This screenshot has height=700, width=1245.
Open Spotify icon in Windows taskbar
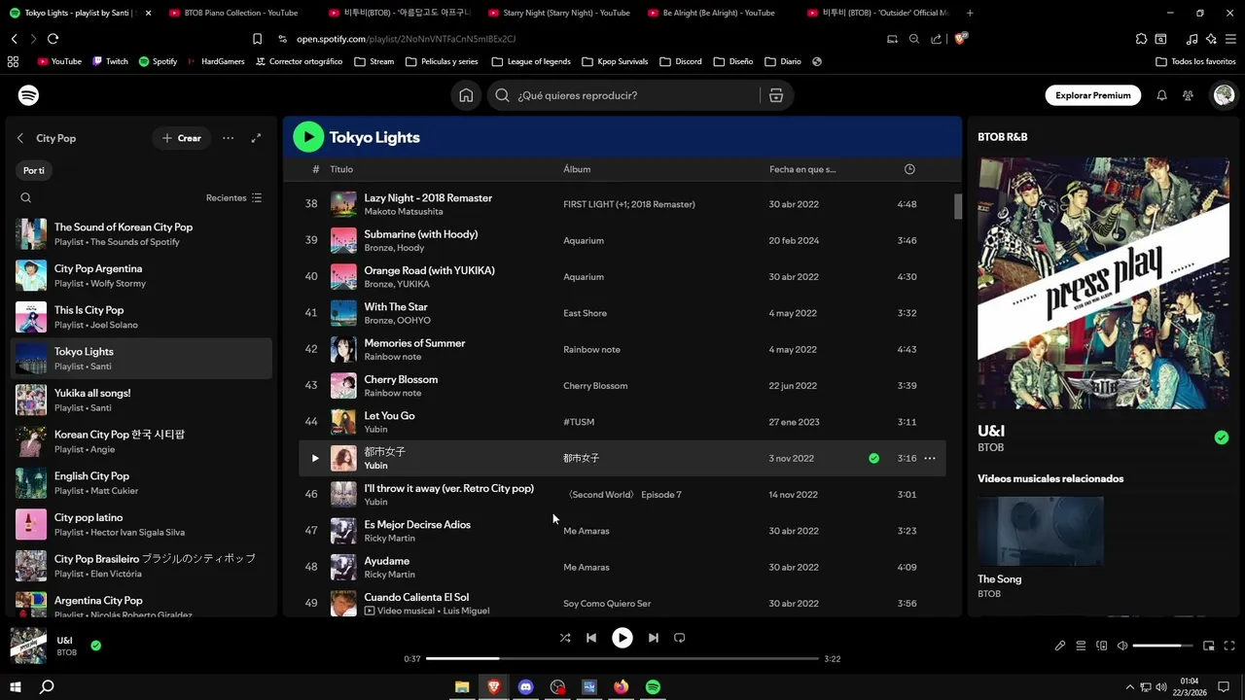point(653,686)
